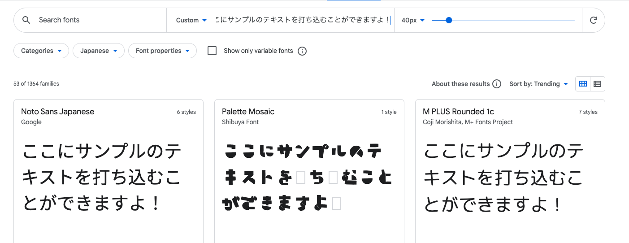Click the About these results text

(460, 84)
